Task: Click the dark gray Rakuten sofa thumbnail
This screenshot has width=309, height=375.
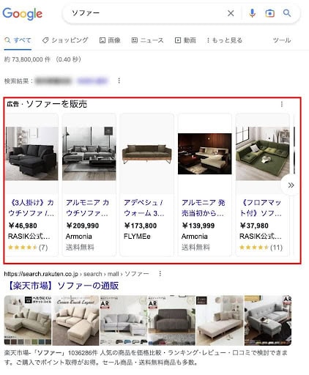Action: (x=172, y=321)
